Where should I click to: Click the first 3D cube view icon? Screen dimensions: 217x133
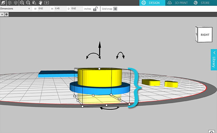pyautogui.click(x=10, y=3)
